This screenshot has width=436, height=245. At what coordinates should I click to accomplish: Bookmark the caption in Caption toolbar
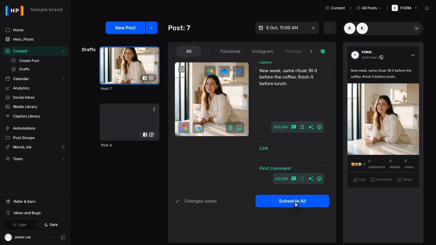(302, 127)
